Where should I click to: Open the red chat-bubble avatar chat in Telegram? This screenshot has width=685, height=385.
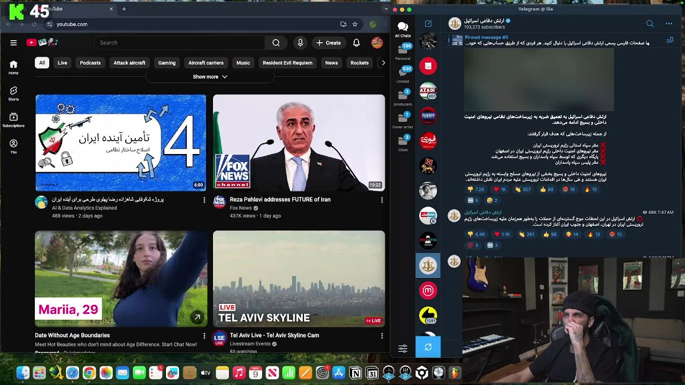pyautogui.click(x=428, y=66)
